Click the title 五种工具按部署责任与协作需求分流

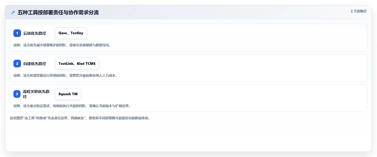pyautogui.click(x=58, y=13)
